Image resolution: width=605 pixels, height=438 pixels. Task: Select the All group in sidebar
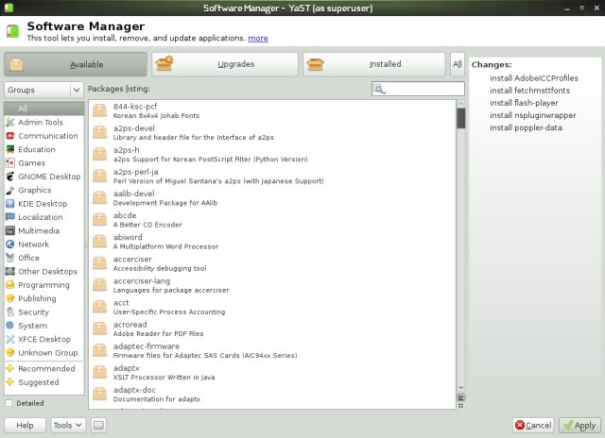click(x=44, y=109)
